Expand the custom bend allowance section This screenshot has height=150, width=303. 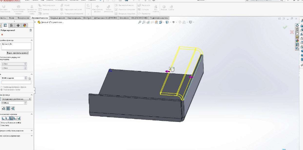pyautogui.click(x=32, y=131)
